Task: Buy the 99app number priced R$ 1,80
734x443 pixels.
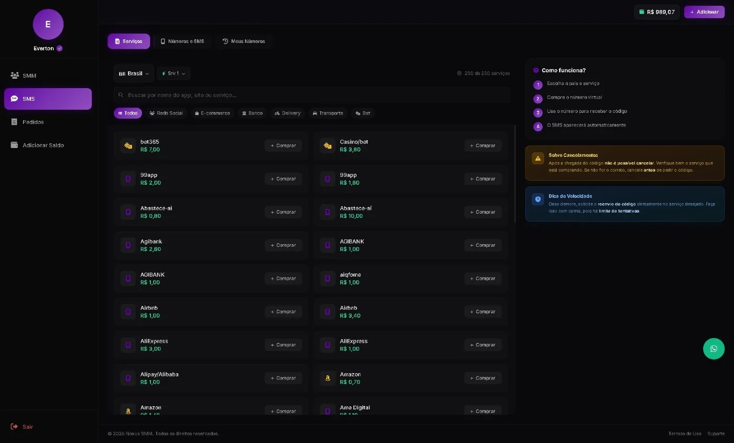Action: (483, 179)
